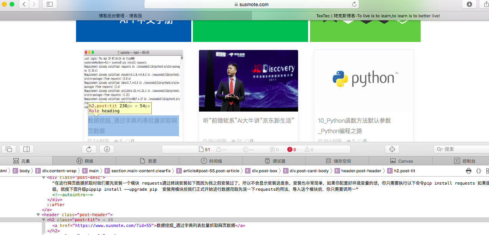Switch to the Canvas tab

(401, 161)
